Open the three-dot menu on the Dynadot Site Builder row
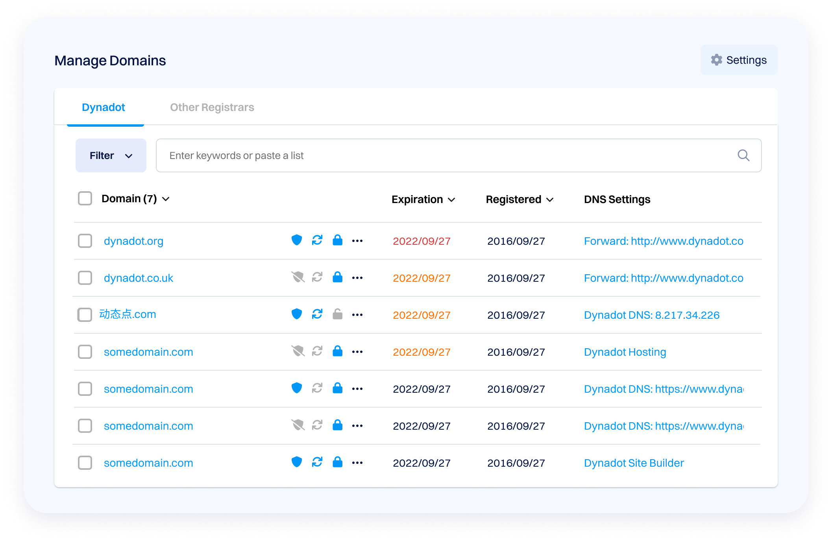832x543 pixels. pyautogui.click(x=357, y=463)
